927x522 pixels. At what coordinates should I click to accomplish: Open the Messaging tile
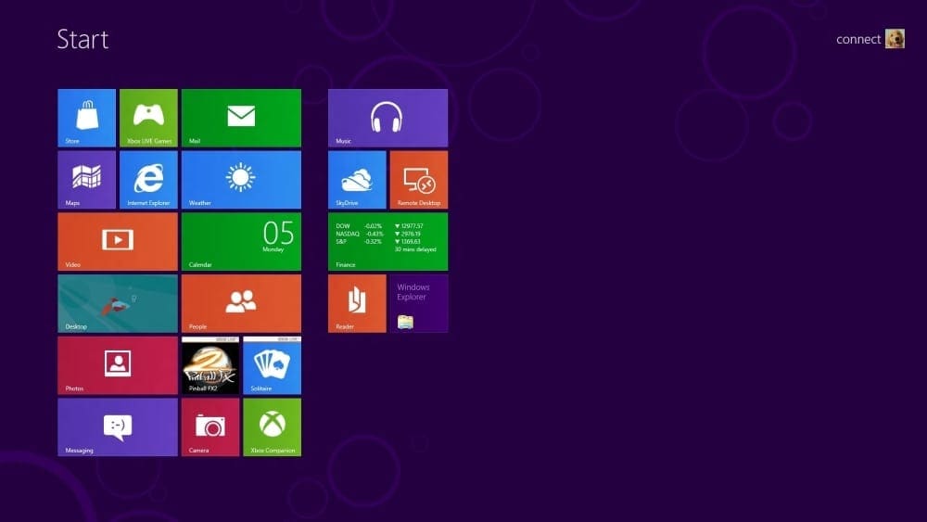coord(118,427)
